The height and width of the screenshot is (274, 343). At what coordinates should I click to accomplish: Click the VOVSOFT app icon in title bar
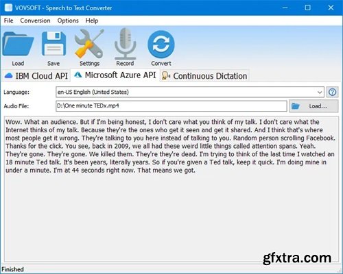[9, 8]
